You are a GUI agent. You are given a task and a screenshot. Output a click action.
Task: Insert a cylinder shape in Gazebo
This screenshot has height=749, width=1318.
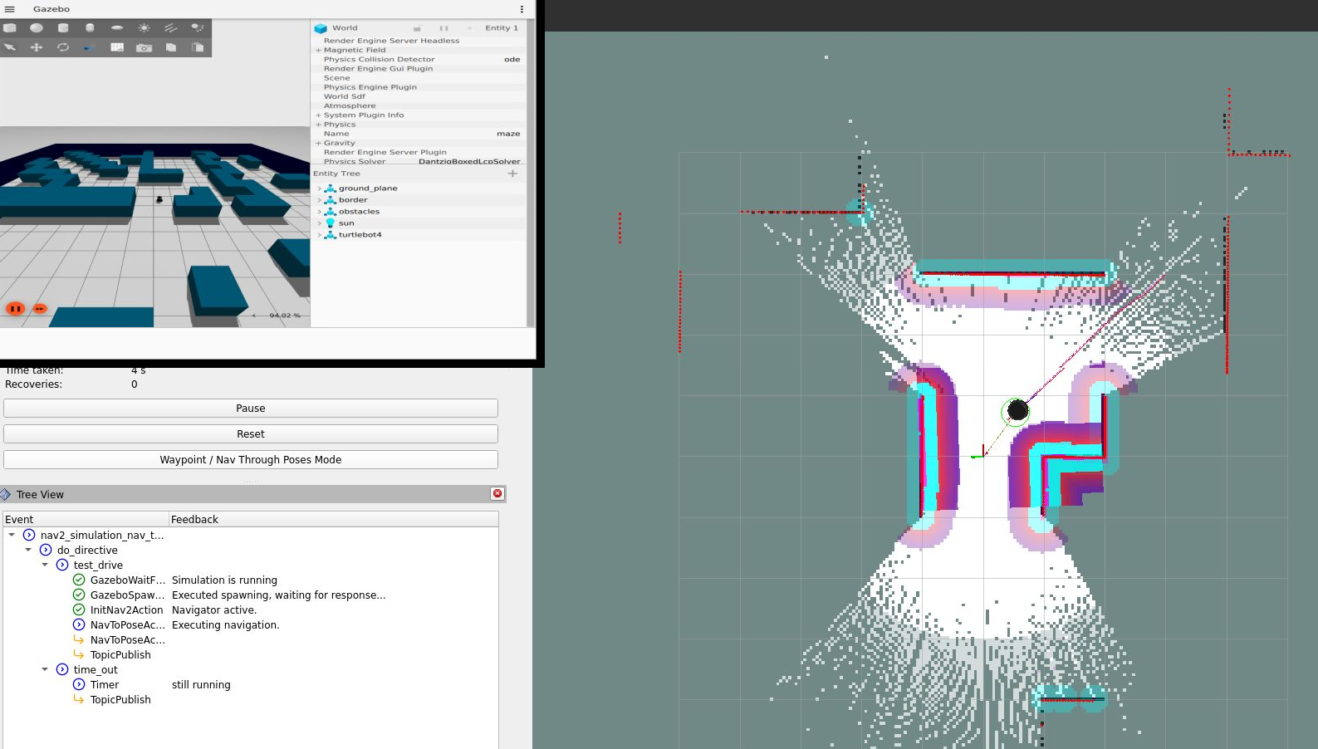(63, 27)
